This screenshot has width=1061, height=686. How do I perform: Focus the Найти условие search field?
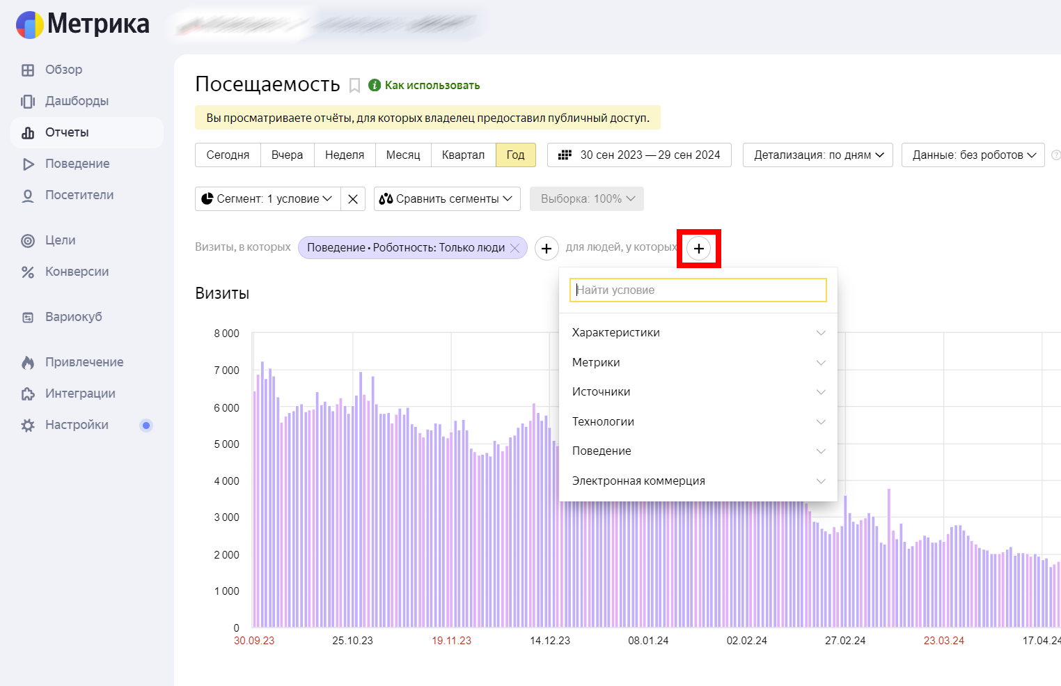pos(698,290)
